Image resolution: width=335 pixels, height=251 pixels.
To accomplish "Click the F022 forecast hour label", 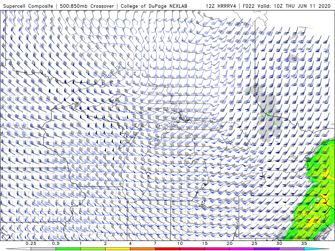I will [249, 6].
